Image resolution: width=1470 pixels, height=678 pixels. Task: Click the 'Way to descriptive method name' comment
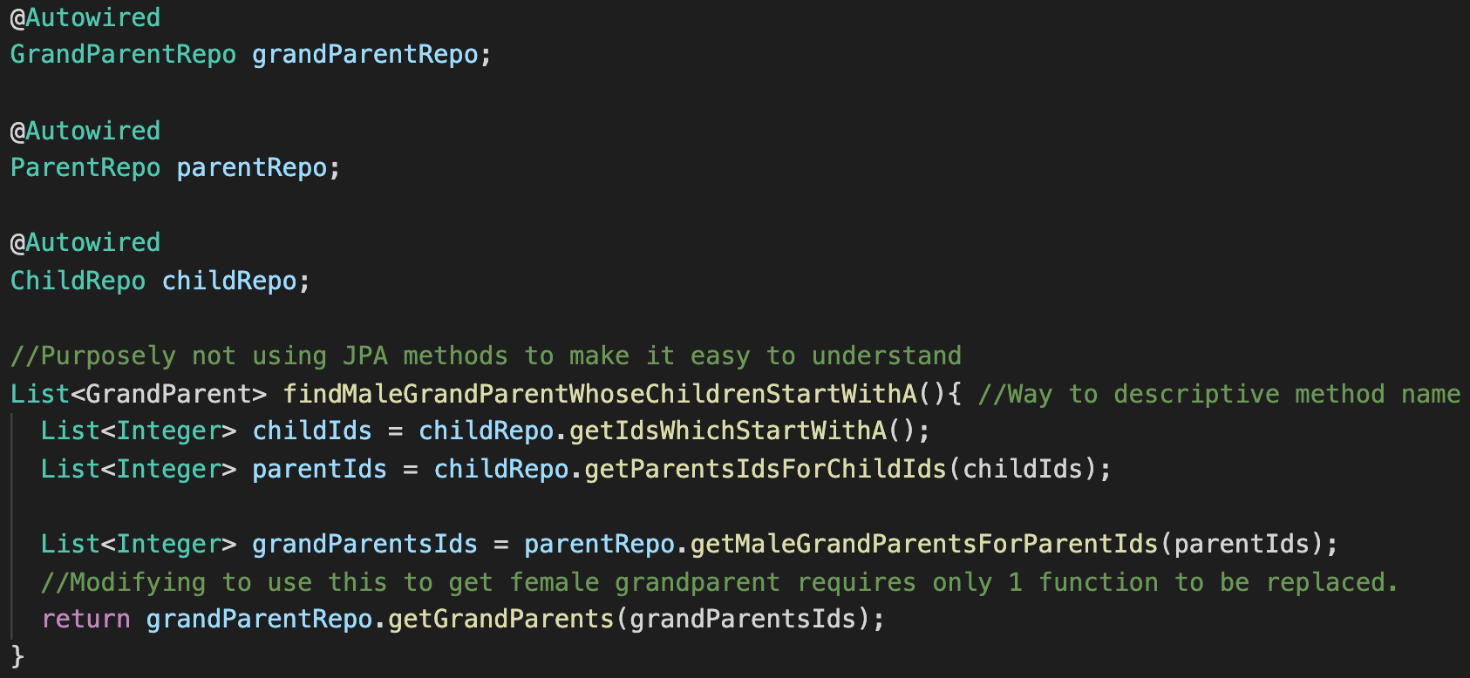tap(1219, 394)
